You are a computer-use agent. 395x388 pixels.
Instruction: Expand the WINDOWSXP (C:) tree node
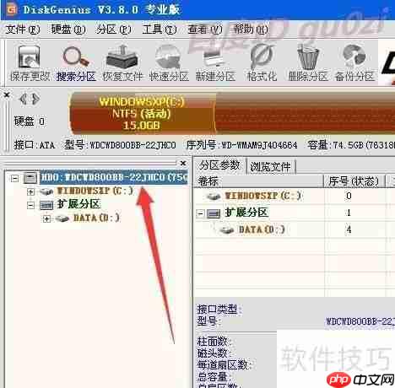coord(30,191)
